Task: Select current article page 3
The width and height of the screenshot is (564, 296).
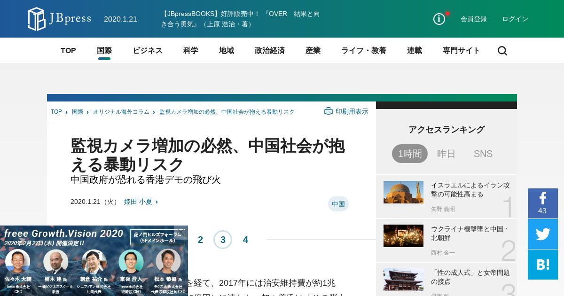Action: [x=223, y=240]
